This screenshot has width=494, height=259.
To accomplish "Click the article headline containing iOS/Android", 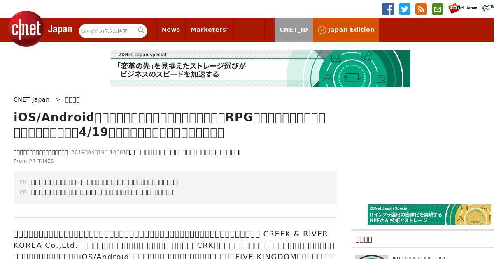I will coord(170,125).
